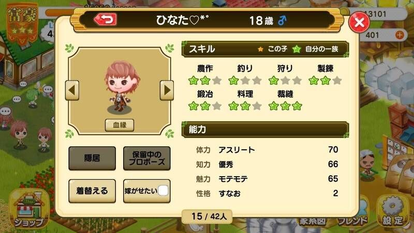Click the 農作 skill star rating

point(205,81)
